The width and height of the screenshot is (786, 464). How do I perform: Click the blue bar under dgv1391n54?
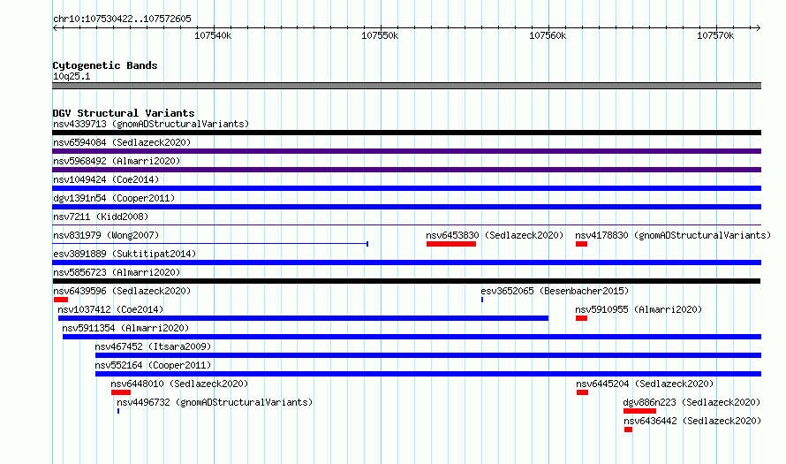point(406,207)
